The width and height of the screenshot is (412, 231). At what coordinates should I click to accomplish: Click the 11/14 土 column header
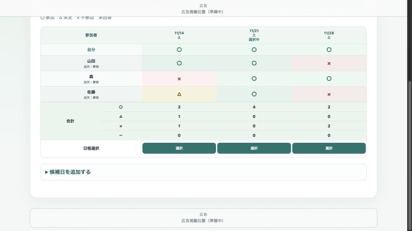[179, 35]
